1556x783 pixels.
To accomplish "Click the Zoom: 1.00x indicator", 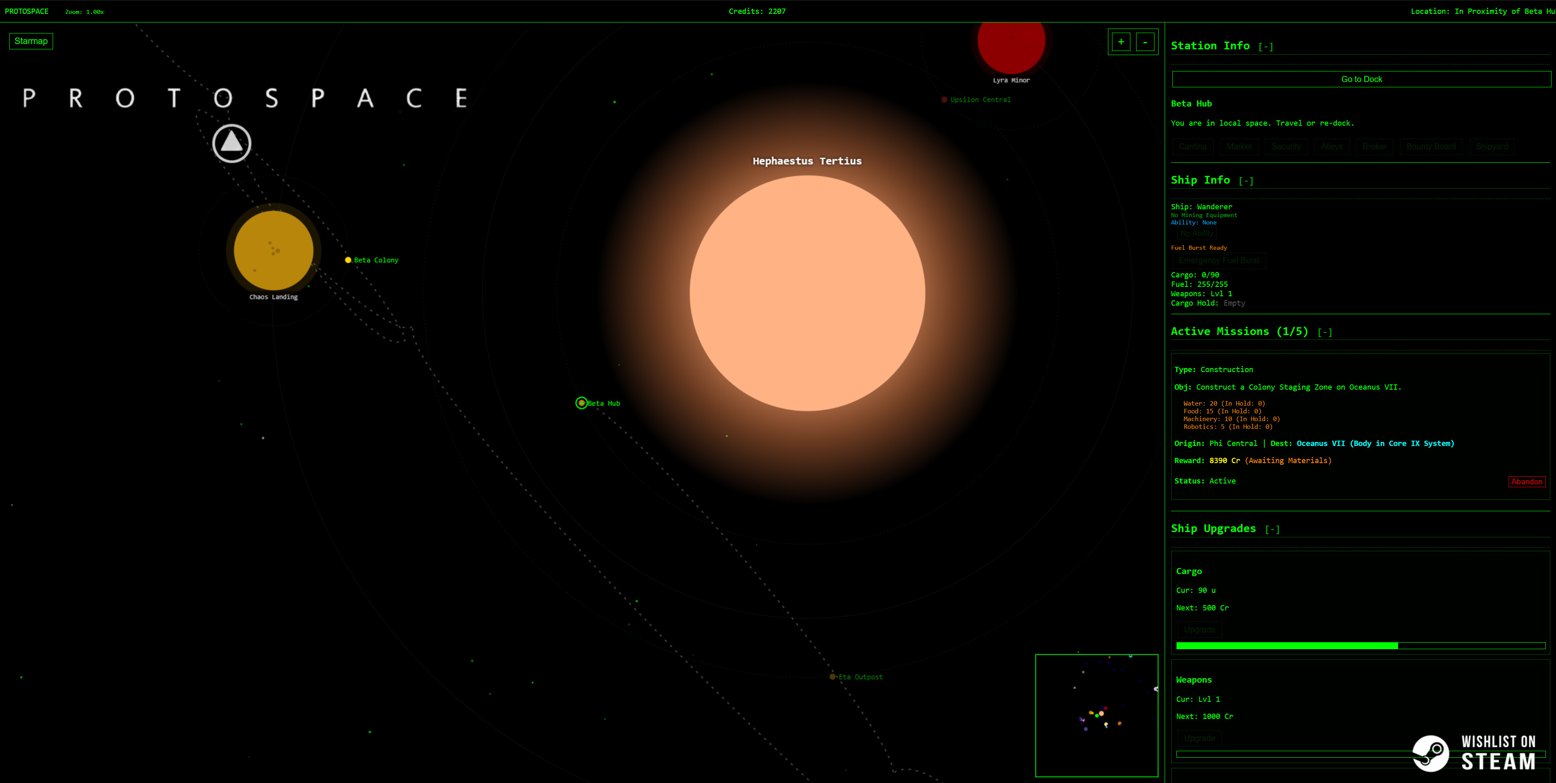I will pos(84,12).
